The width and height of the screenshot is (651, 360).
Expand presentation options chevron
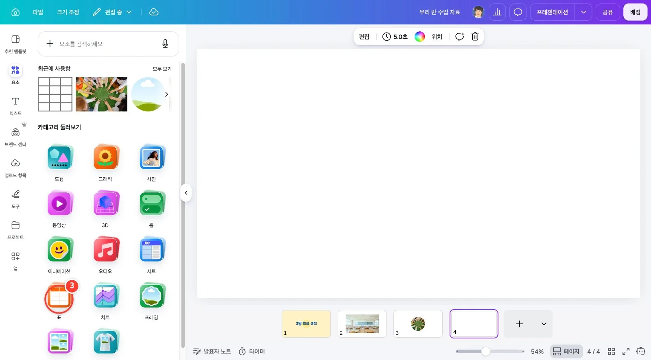point(583,12)
